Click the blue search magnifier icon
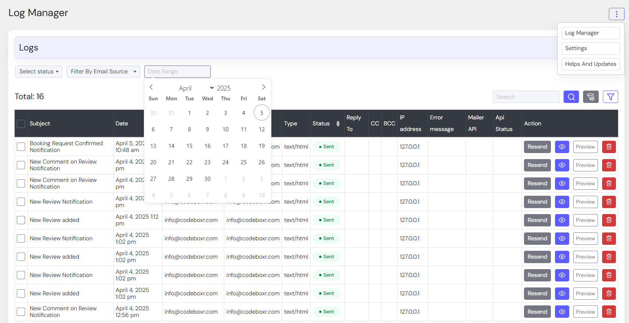This screenshot has height=323, width=629. click(571, 97)
